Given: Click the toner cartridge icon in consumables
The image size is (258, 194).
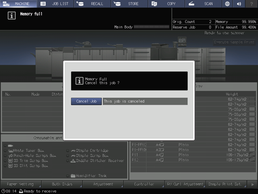Looking at the screenshot, I should tap(10, 145).
